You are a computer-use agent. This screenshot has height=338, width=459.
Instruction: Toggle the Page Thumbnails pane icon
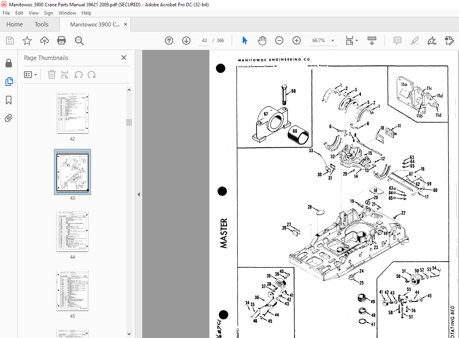(9, 82)
